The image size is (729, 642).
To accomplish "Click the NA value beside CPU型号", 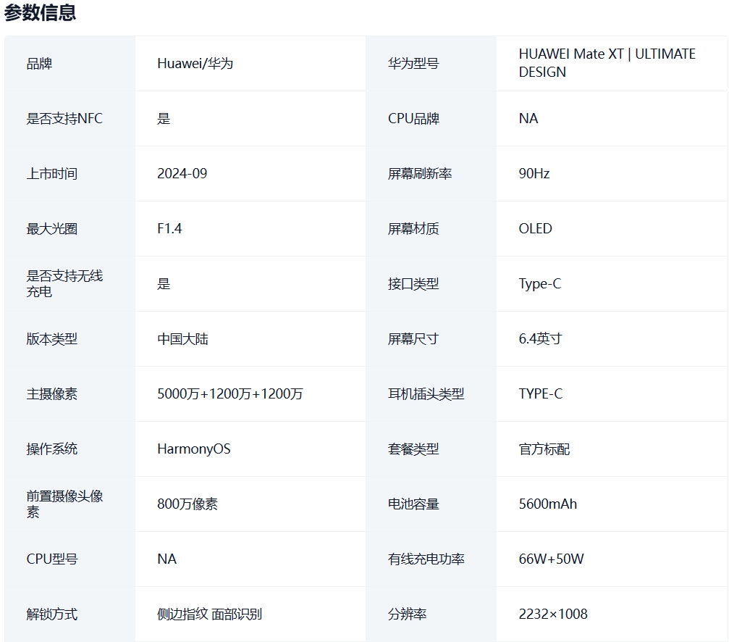I will (x=167, y=559).
